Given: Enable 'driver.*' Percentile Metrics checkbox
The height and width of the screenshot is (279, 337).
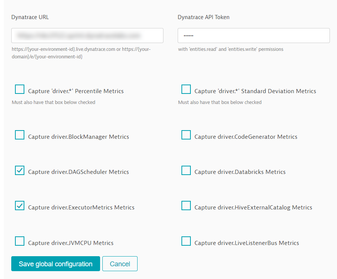Looking at the screenshot, I should [19, 89].
